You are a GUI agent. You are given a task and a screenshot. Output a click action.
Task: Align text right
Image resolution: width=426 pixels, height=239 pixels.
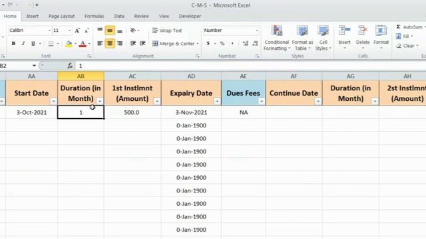120,43
